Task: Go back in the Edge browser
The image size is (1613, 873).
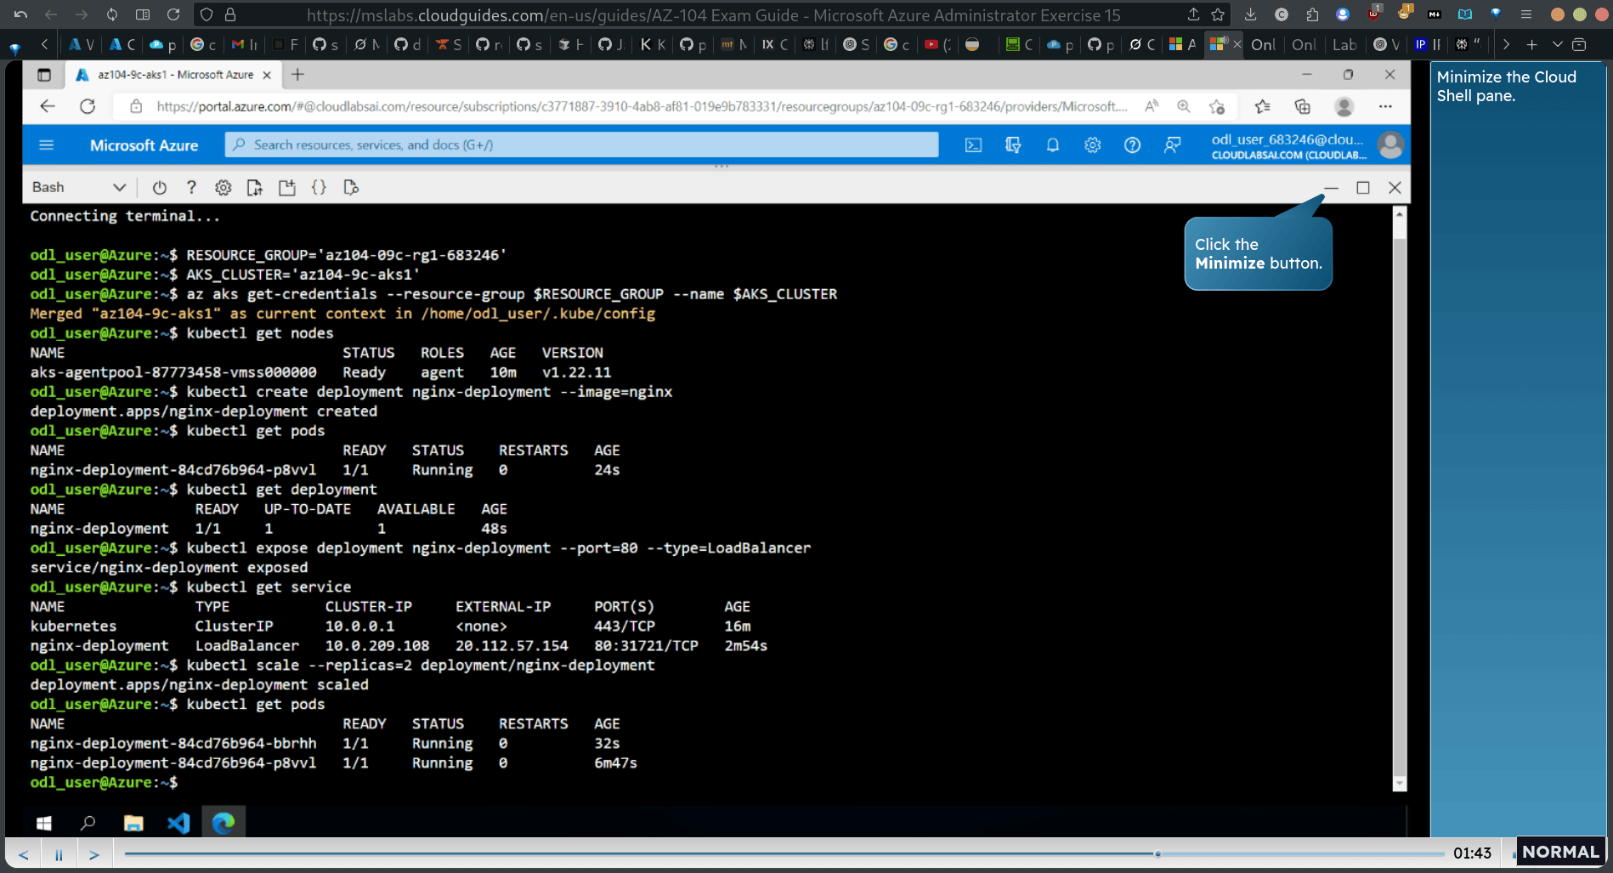Action: click(48, 106)
